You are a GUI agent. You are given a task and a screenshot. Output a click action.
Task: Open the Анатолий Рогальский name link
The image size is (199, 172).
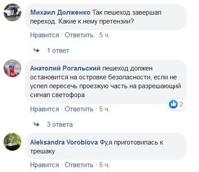(x=65, y=68)
